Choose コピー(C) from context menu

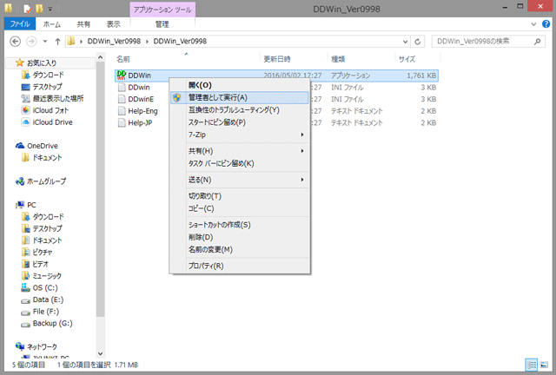(240, 208)
